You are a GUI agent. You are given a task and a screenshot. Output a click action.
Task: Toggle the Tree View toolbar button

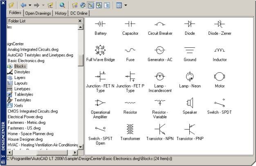pos(91,5)
